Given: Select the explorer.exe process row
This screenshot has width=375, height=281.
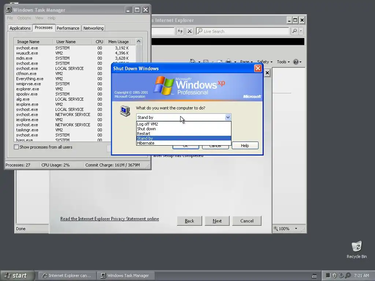Looking at the screenshot, I should tap(63, 89).
